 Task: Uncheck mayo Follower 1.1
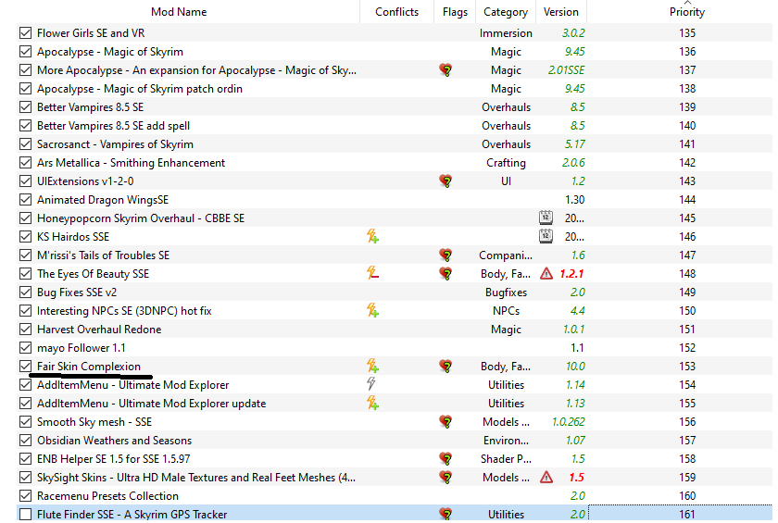pos(25,348)
